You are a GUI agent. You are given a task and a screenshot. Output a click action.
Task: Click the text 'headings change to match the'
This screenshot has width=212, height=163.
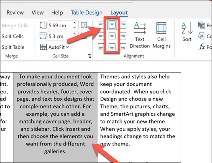point(138,136)
